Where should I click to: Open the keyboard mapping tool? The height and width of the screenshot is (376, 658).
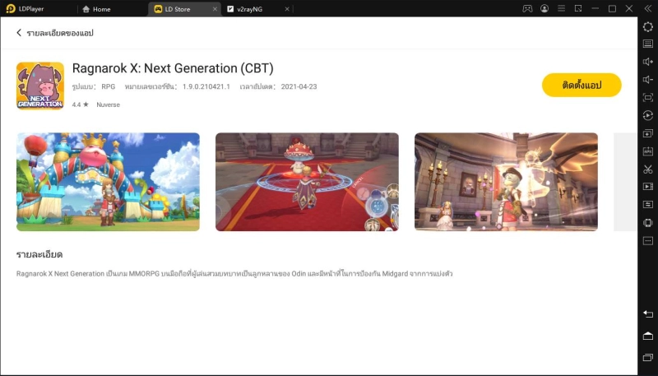648,44
